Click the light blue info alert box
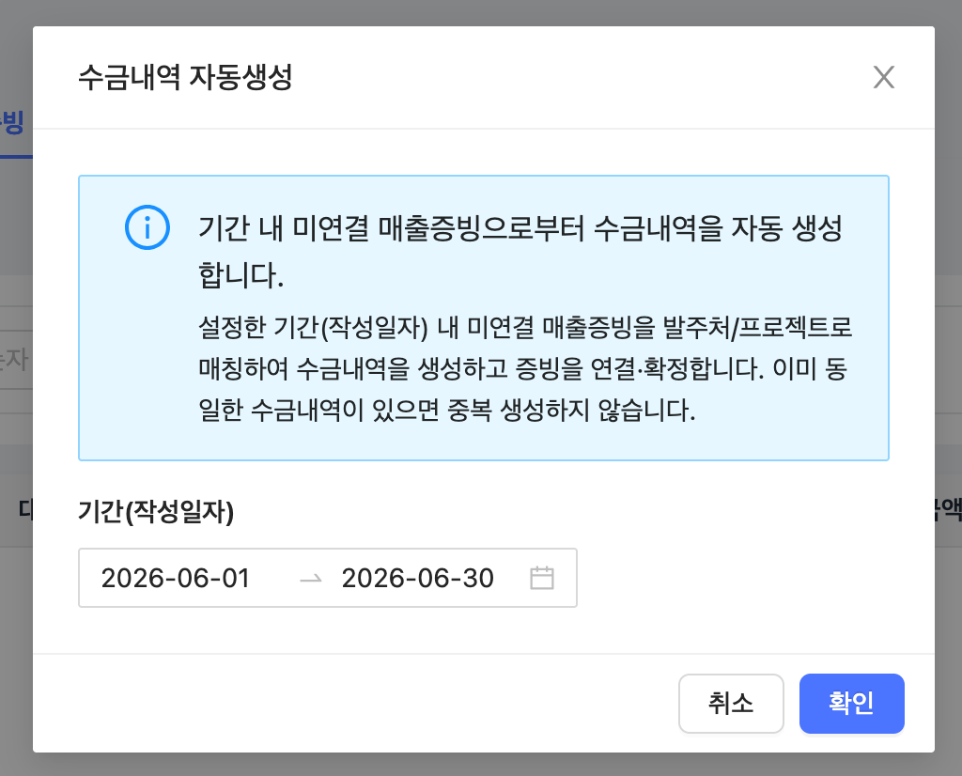Viewport: 962px width, 776px height. coord(484,318)
